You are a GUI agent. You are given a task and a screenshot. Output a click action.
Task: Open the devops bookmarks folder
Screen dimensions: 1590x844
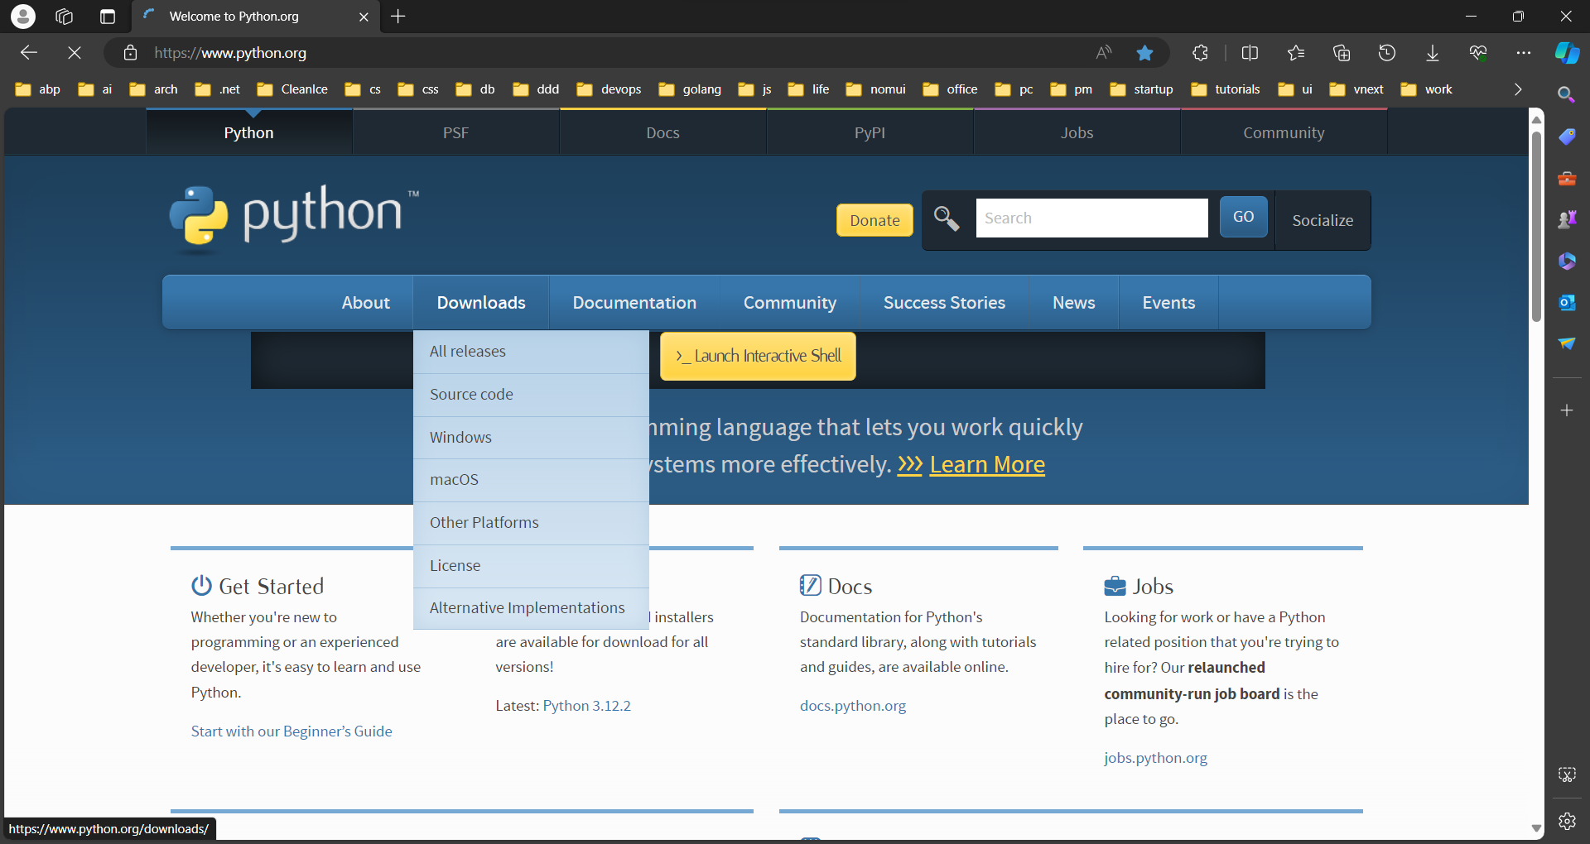coord(609,89)
